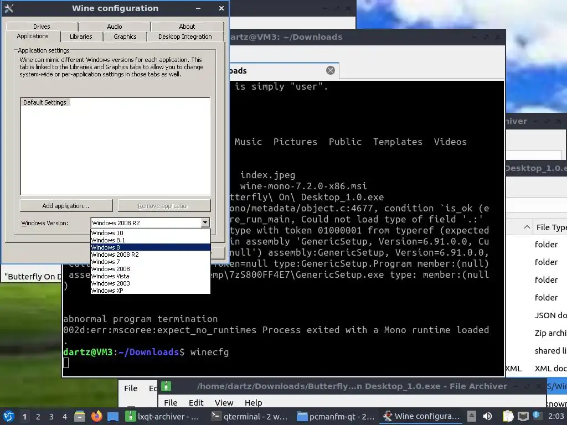
Task: Open the Audio tab in Wine configuration
Action: click(x=115, y=27)
